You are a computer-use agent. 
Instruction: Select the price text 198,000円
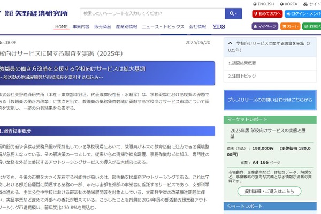coord(263,149)
